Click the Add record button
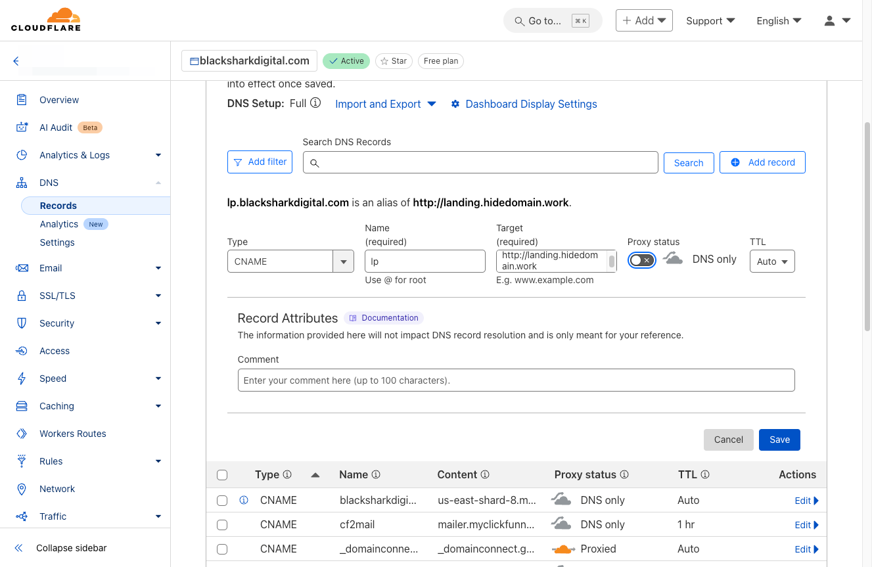The height and width of the screenshot is (567, 872). [x=762, y=162]
